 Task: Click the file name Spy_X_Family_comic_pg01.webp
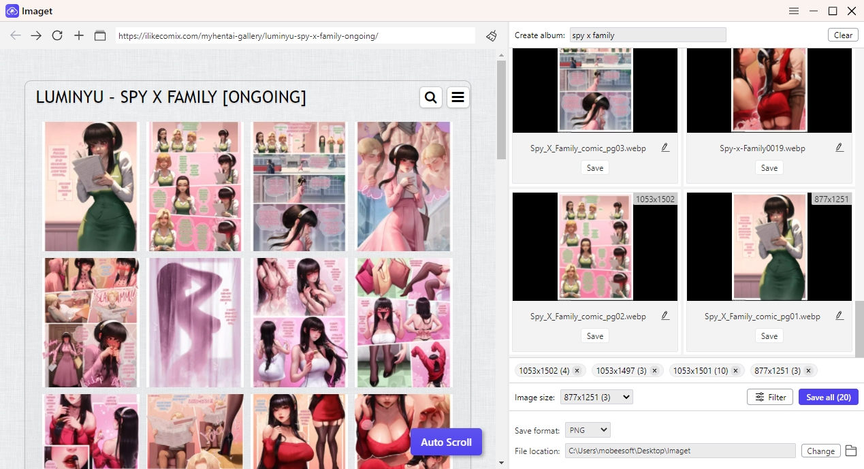point(763,317)
